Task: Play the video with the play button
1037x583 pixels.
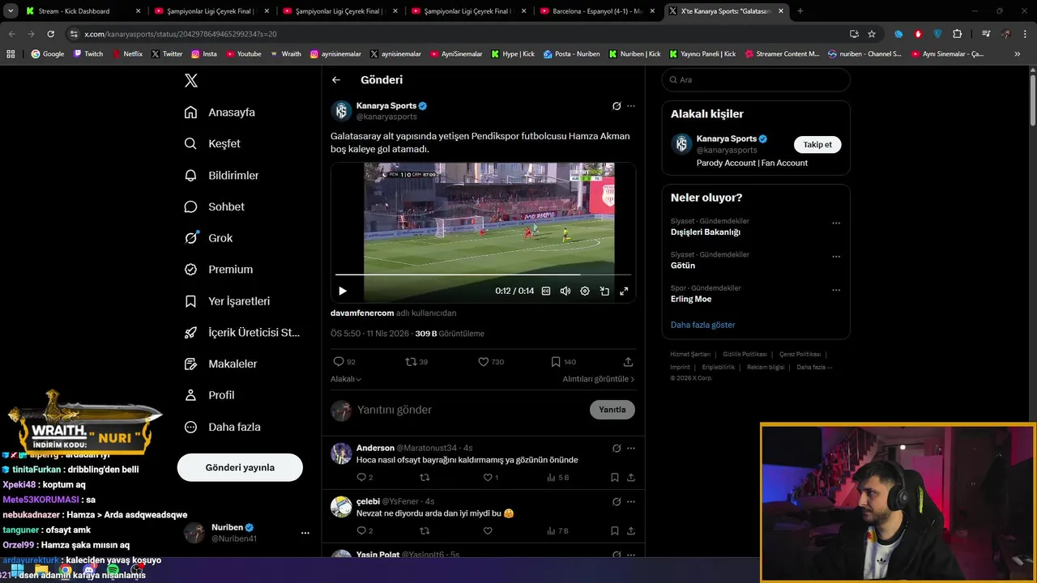Action: [x=343, y=291]
